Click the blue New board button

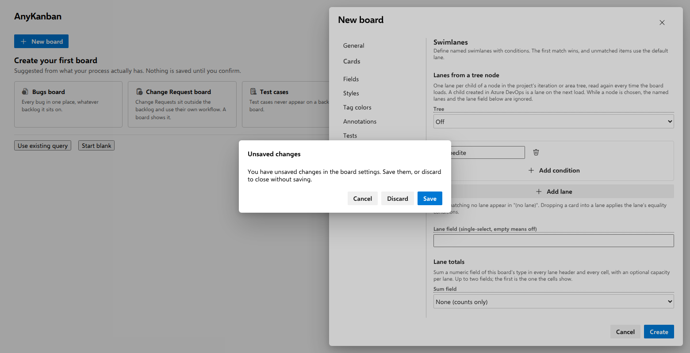point(41,41)
